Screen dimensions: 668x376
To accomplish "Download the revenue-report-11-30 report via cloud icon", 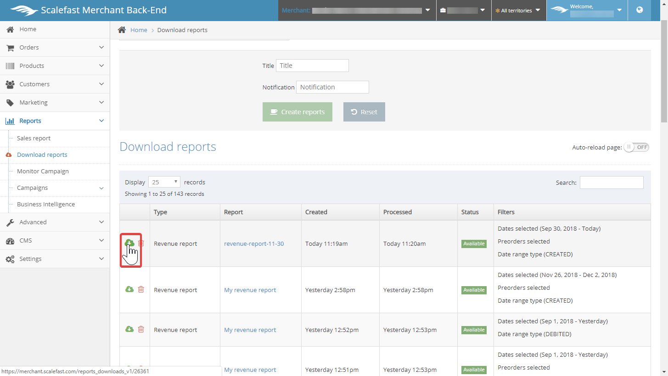I will pyautogui.click(x=129, y=243).
